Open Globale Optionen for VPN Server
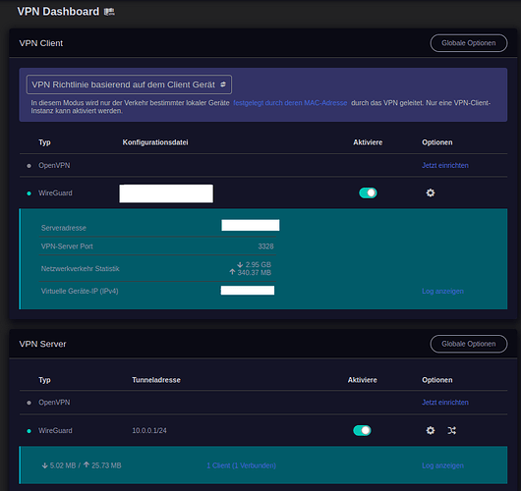 click(469, 344)
